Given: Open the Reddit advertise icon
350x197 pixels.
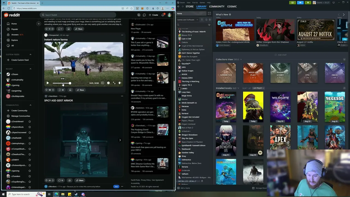Looking at the screenshot, I should [x=139, y=15].
